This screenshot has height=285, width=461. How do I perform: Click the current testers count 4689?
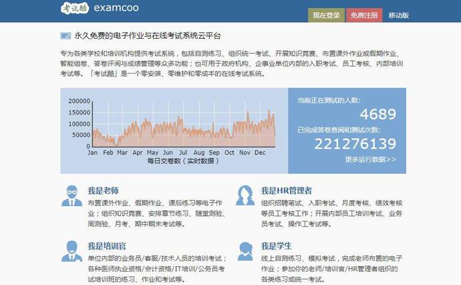click(x=377, y=114)
